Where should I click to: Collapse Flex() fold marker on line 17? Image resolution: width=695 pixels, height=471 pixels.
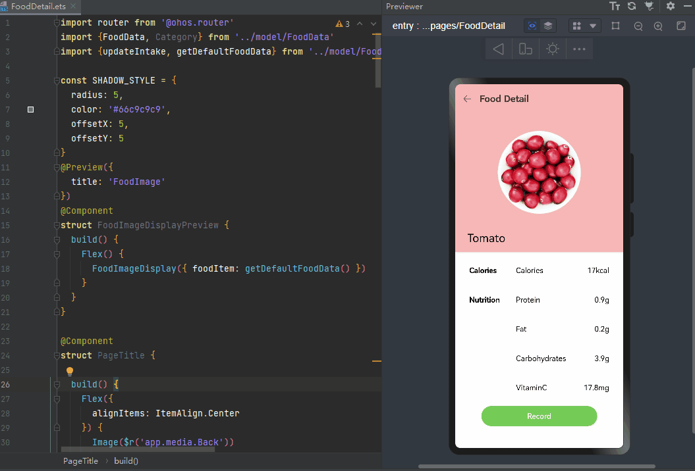point(57,254)
